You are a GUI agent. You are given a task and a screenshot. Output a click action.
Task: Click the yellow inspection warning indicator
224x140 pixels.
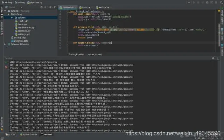(x=219, y=11)
